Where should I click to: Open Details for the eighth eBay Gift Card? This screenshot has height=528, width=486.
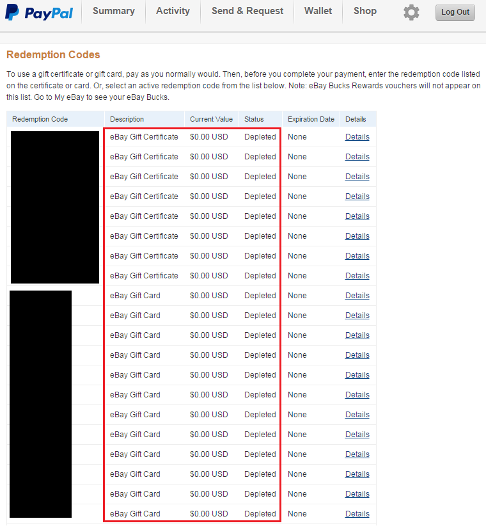[357, 435]
